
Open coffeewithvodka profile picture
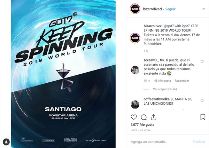[135, 104]
